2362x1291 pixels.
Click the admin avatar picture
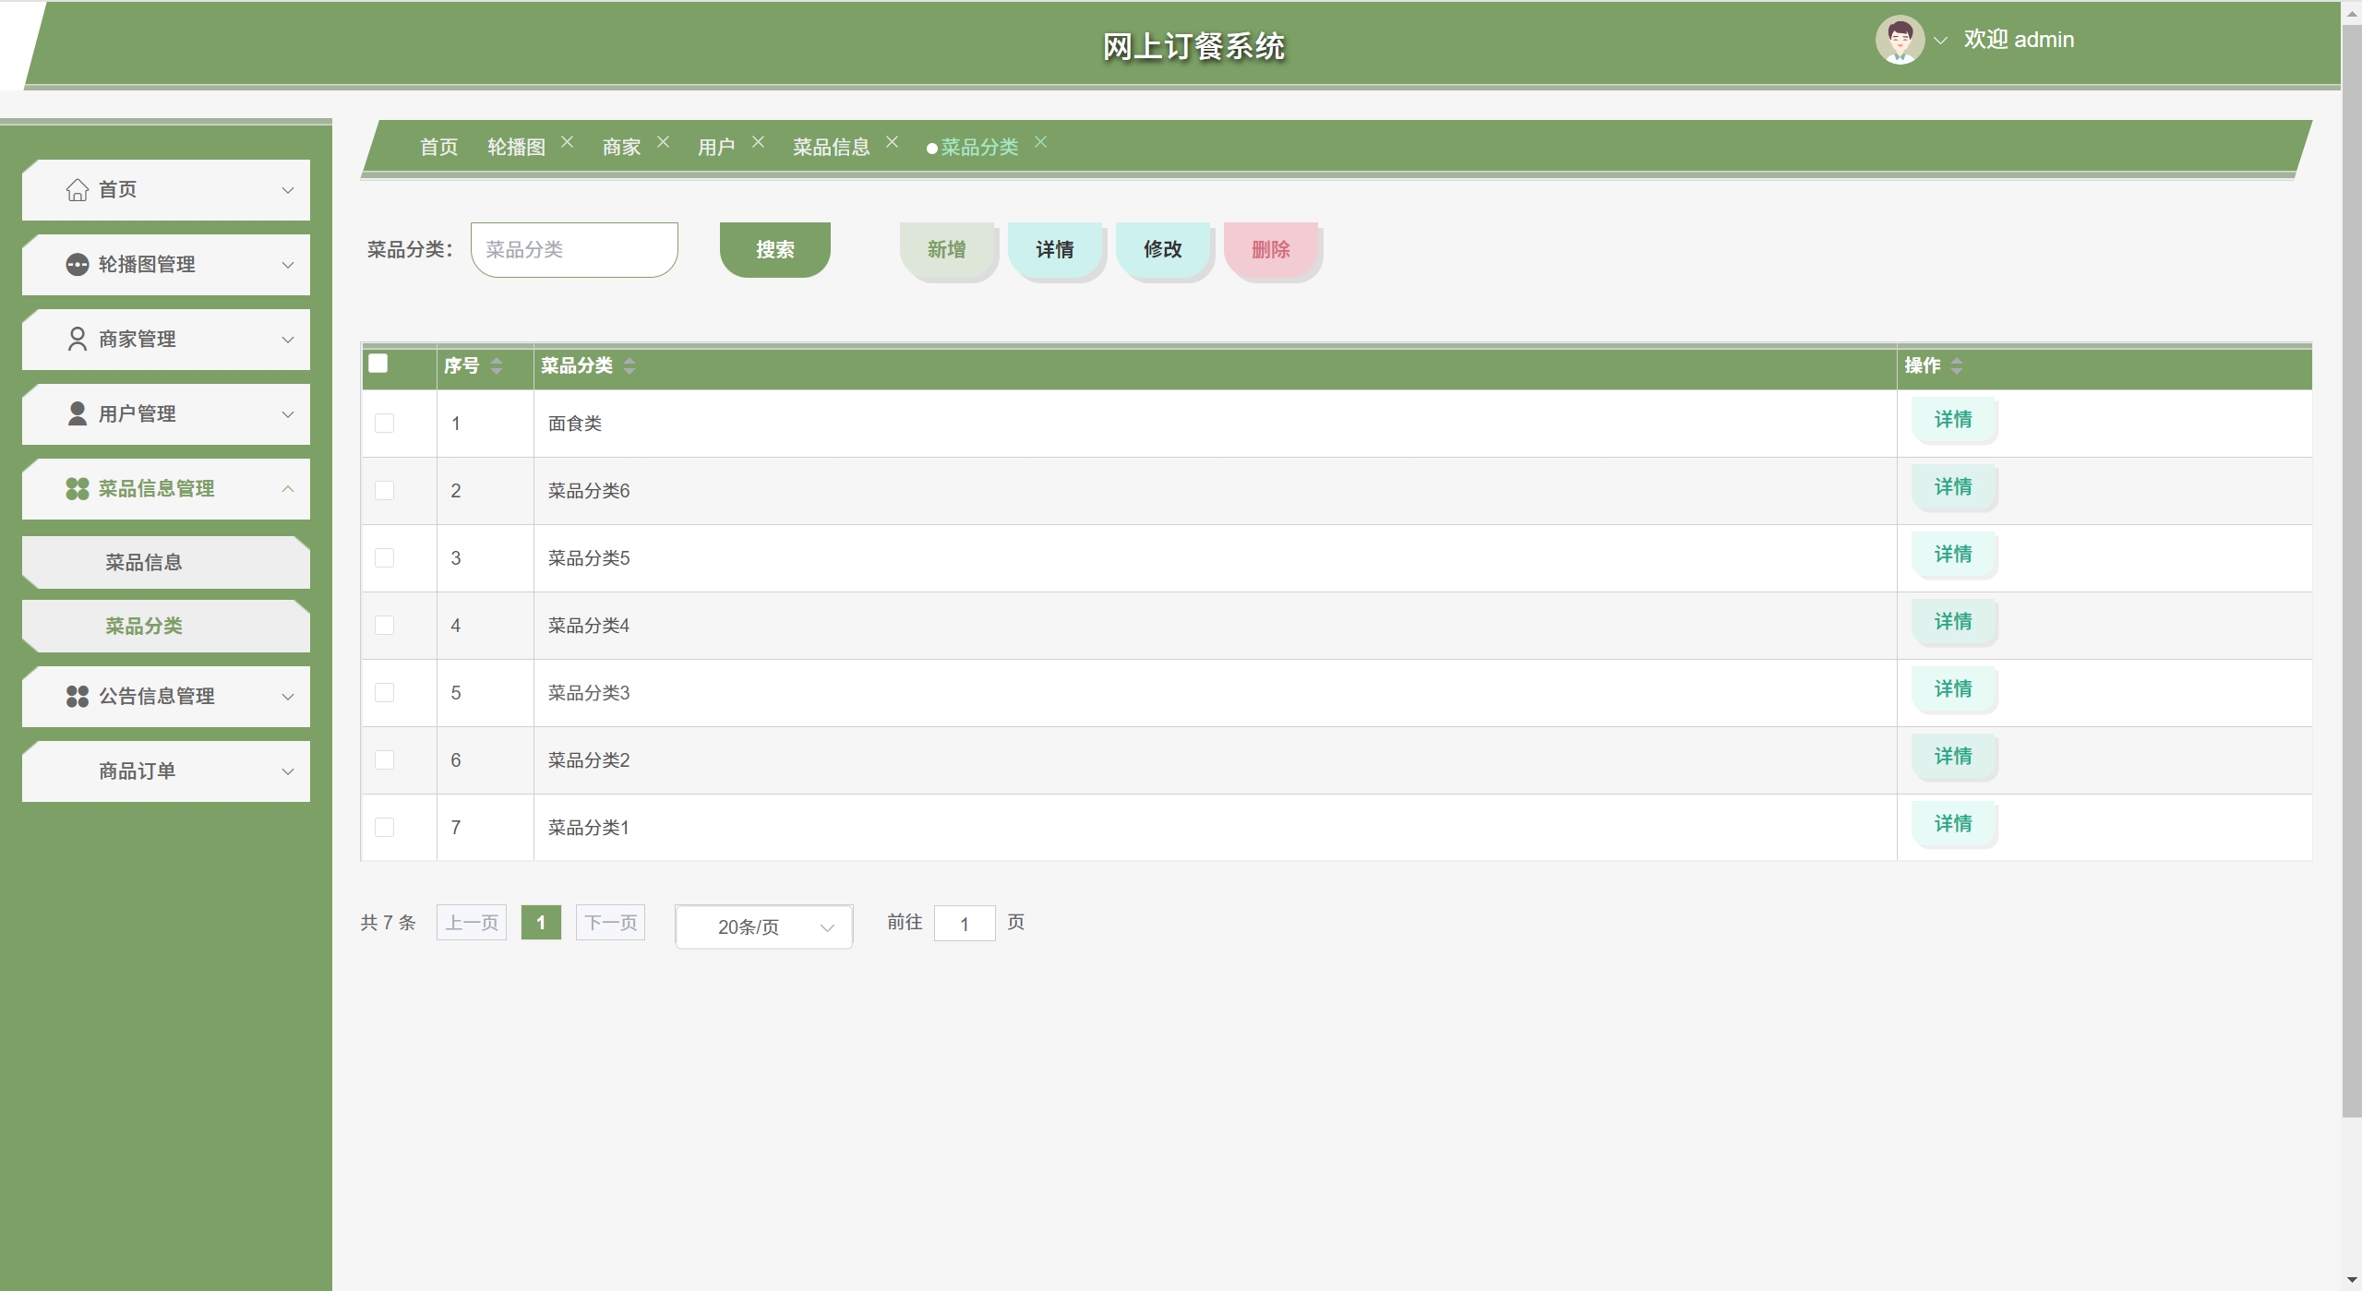(x=1899, y=41)
